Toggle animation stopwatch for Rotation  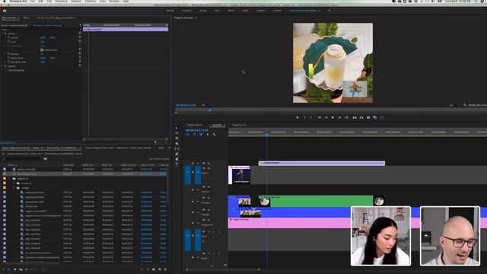point(8,54)
